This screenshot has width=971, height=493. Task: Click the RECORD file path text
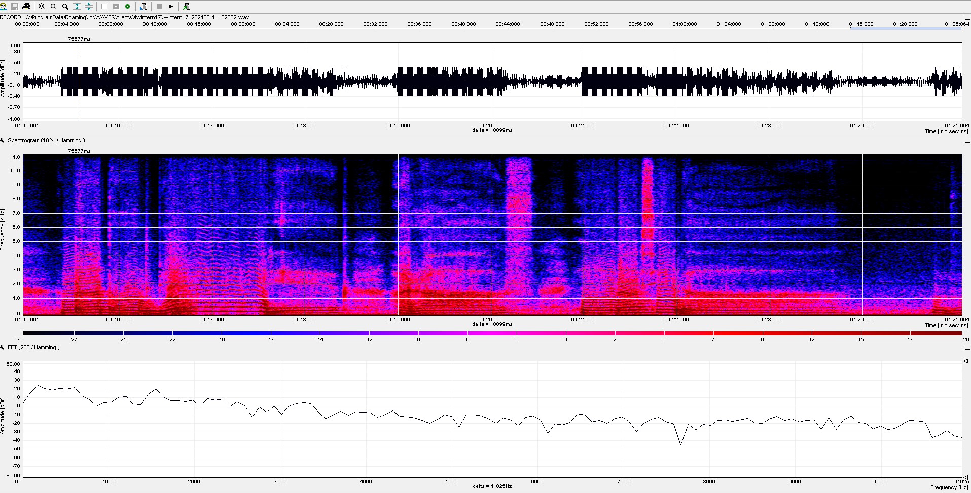125,17
